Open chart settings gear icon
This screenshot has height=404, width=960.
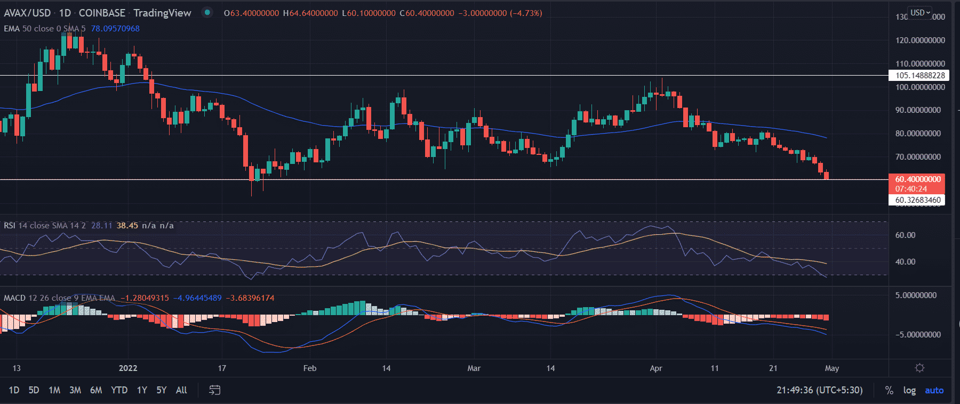(919, 368)
